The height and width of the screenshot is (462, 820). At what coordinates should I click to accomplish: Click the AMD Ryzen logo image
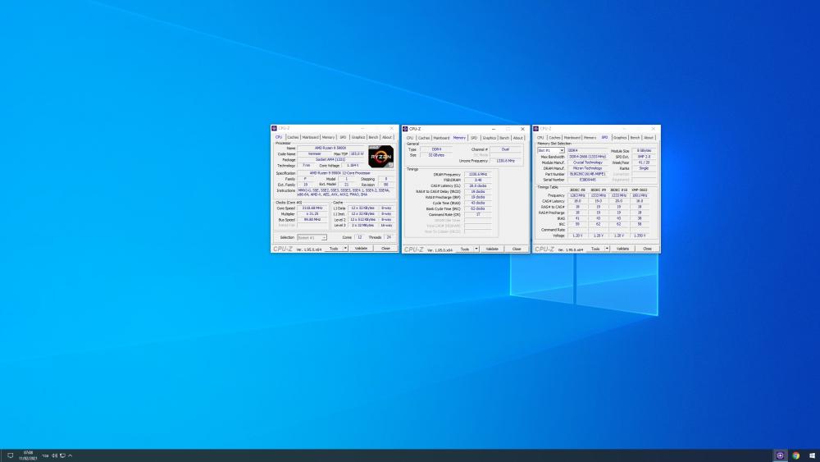380,157
